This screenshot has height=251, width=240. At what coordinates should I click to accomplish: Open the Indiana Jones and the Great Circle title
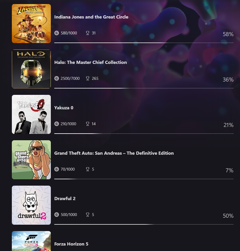coord(91,17)
